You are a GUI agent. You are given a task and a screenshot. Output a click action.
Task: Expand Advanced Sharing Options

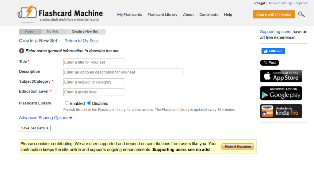(45, 118)
